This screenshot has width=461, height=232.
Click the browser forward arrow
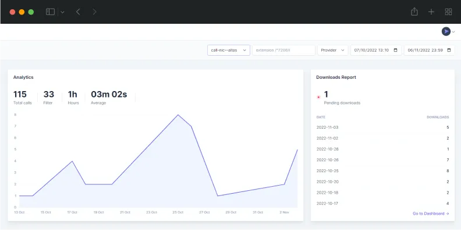(x=95, y=12)
